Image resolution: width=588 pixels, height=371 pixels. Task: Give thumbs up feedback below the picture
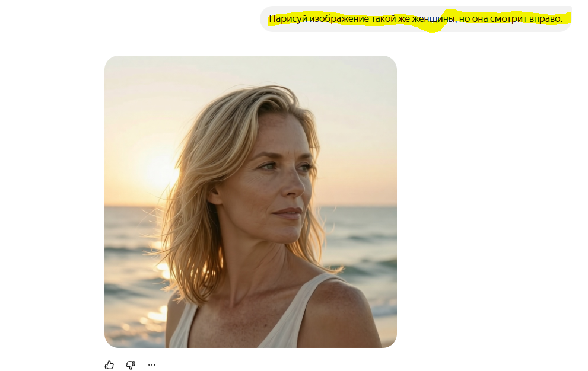pyautogui.click(x=109, y=364)
